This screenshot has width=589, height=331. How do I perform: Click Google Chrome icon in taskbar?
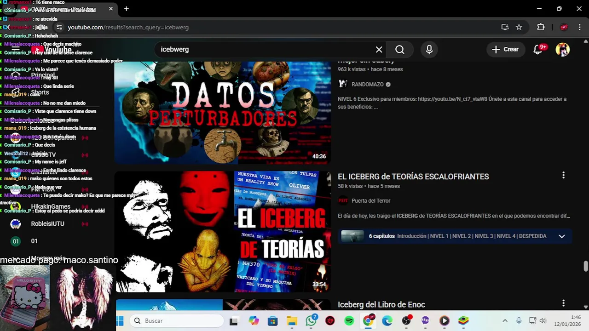pos(368,321)
